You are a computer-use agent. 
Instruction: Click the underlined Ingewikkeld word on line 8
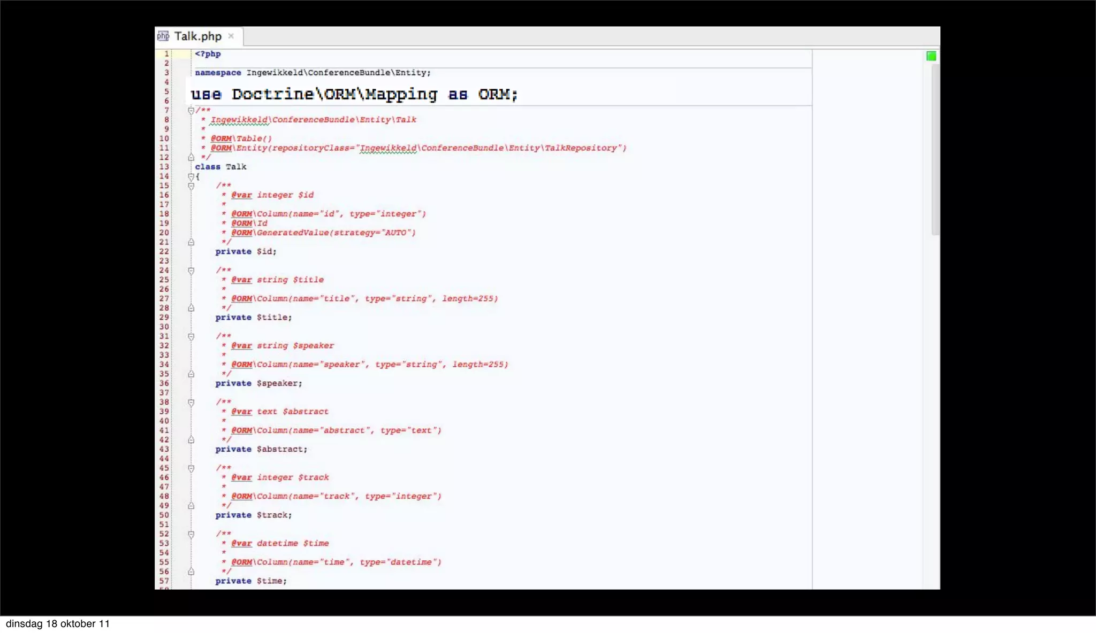[x=239, y=120]
